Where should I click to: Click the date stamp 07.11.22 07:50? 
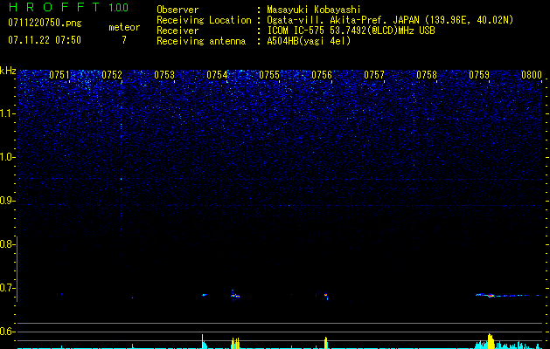pyautogui.click(x=45, y=40)
